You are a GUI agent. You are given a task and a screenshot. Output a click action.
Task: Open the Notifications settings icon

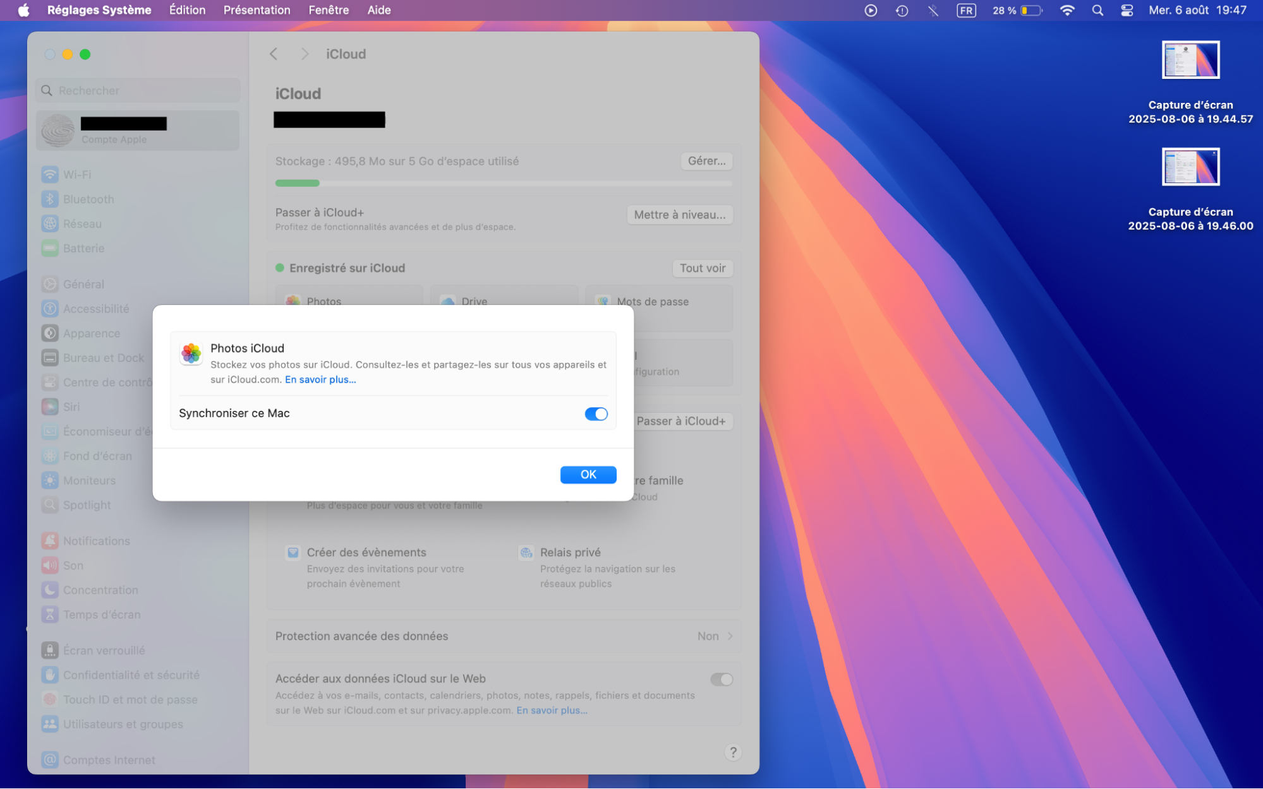point(50,540)
